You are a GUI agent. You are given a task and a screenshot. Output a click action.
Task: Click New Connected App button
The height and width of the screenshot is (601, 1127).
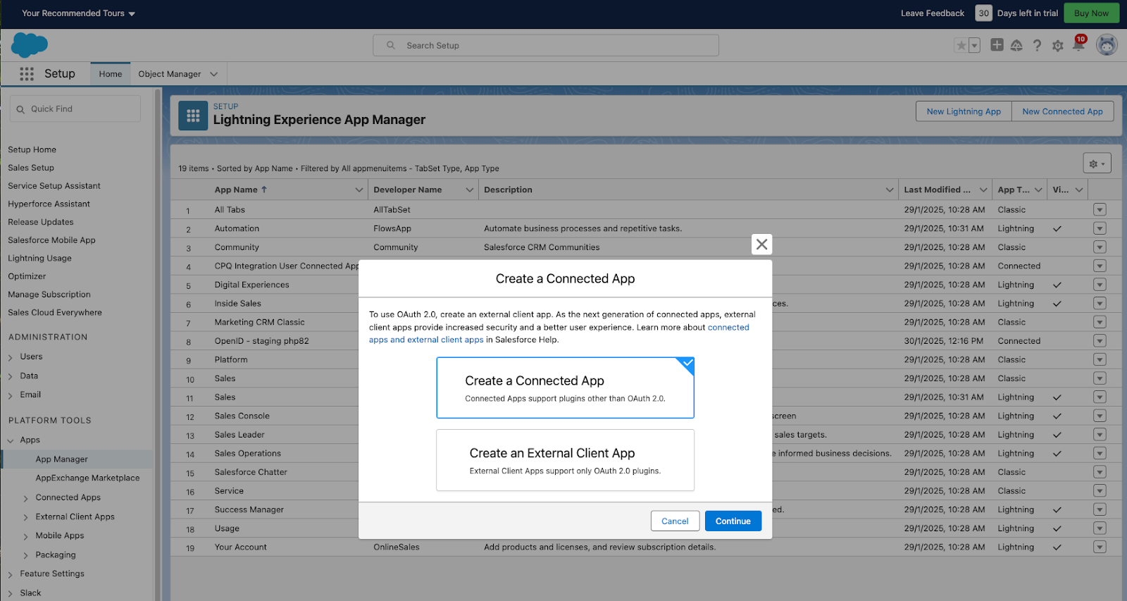pyautogui.click(x=1062, y=111)
